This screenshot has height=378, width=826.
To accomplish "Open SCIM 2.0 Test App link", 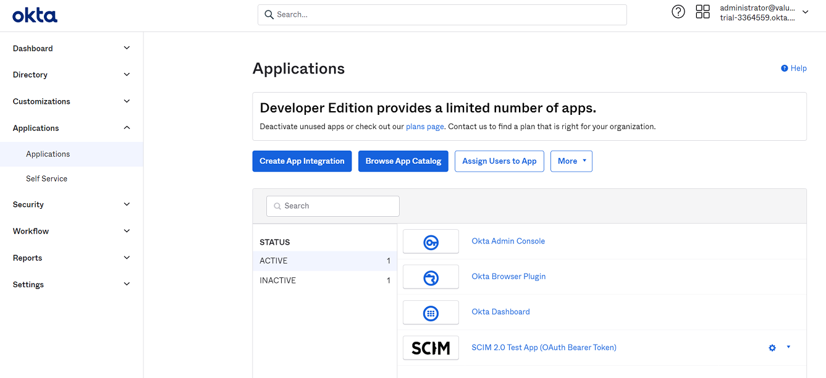I will tap(544, 348).
